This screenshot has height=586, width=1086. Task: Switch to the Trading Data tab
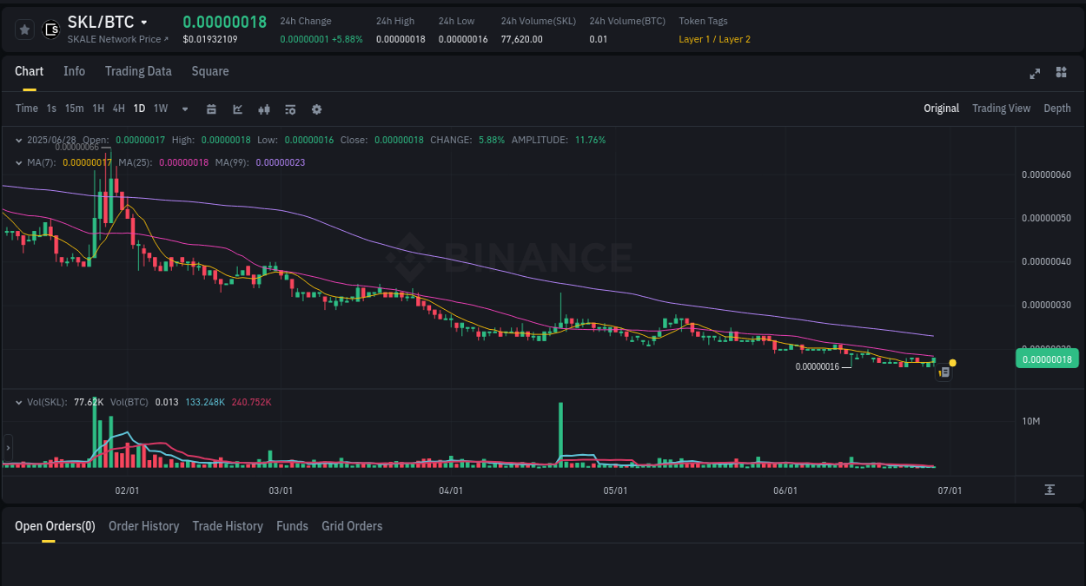point(138,71)
